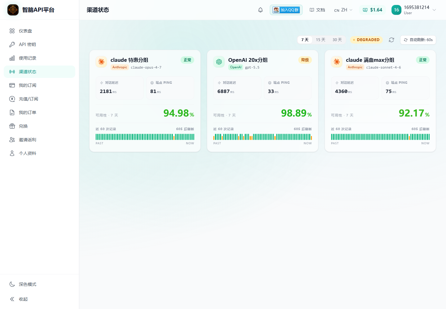
Task: Click the 4360ms 对话延迟 value
Action: (x=343, y=91)
